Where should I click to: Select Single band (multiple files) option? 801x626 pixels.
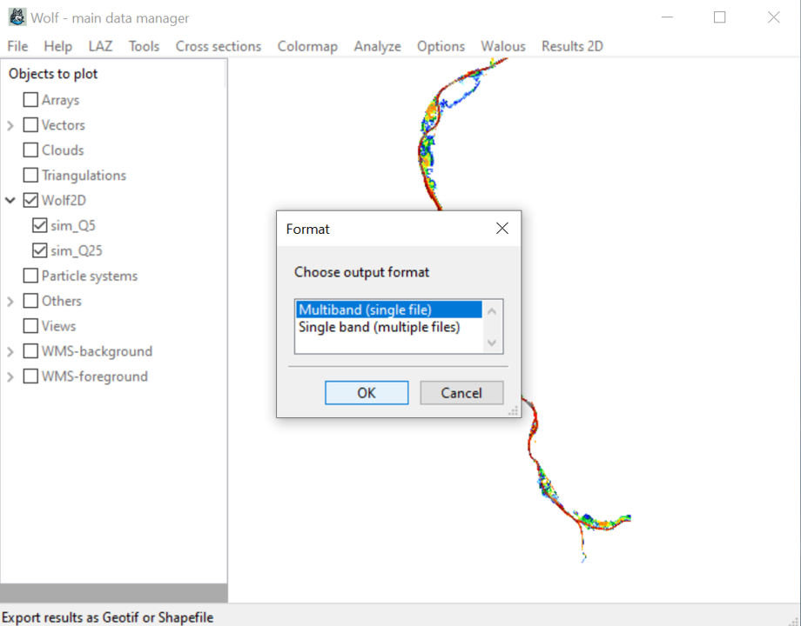click(379, 327)
